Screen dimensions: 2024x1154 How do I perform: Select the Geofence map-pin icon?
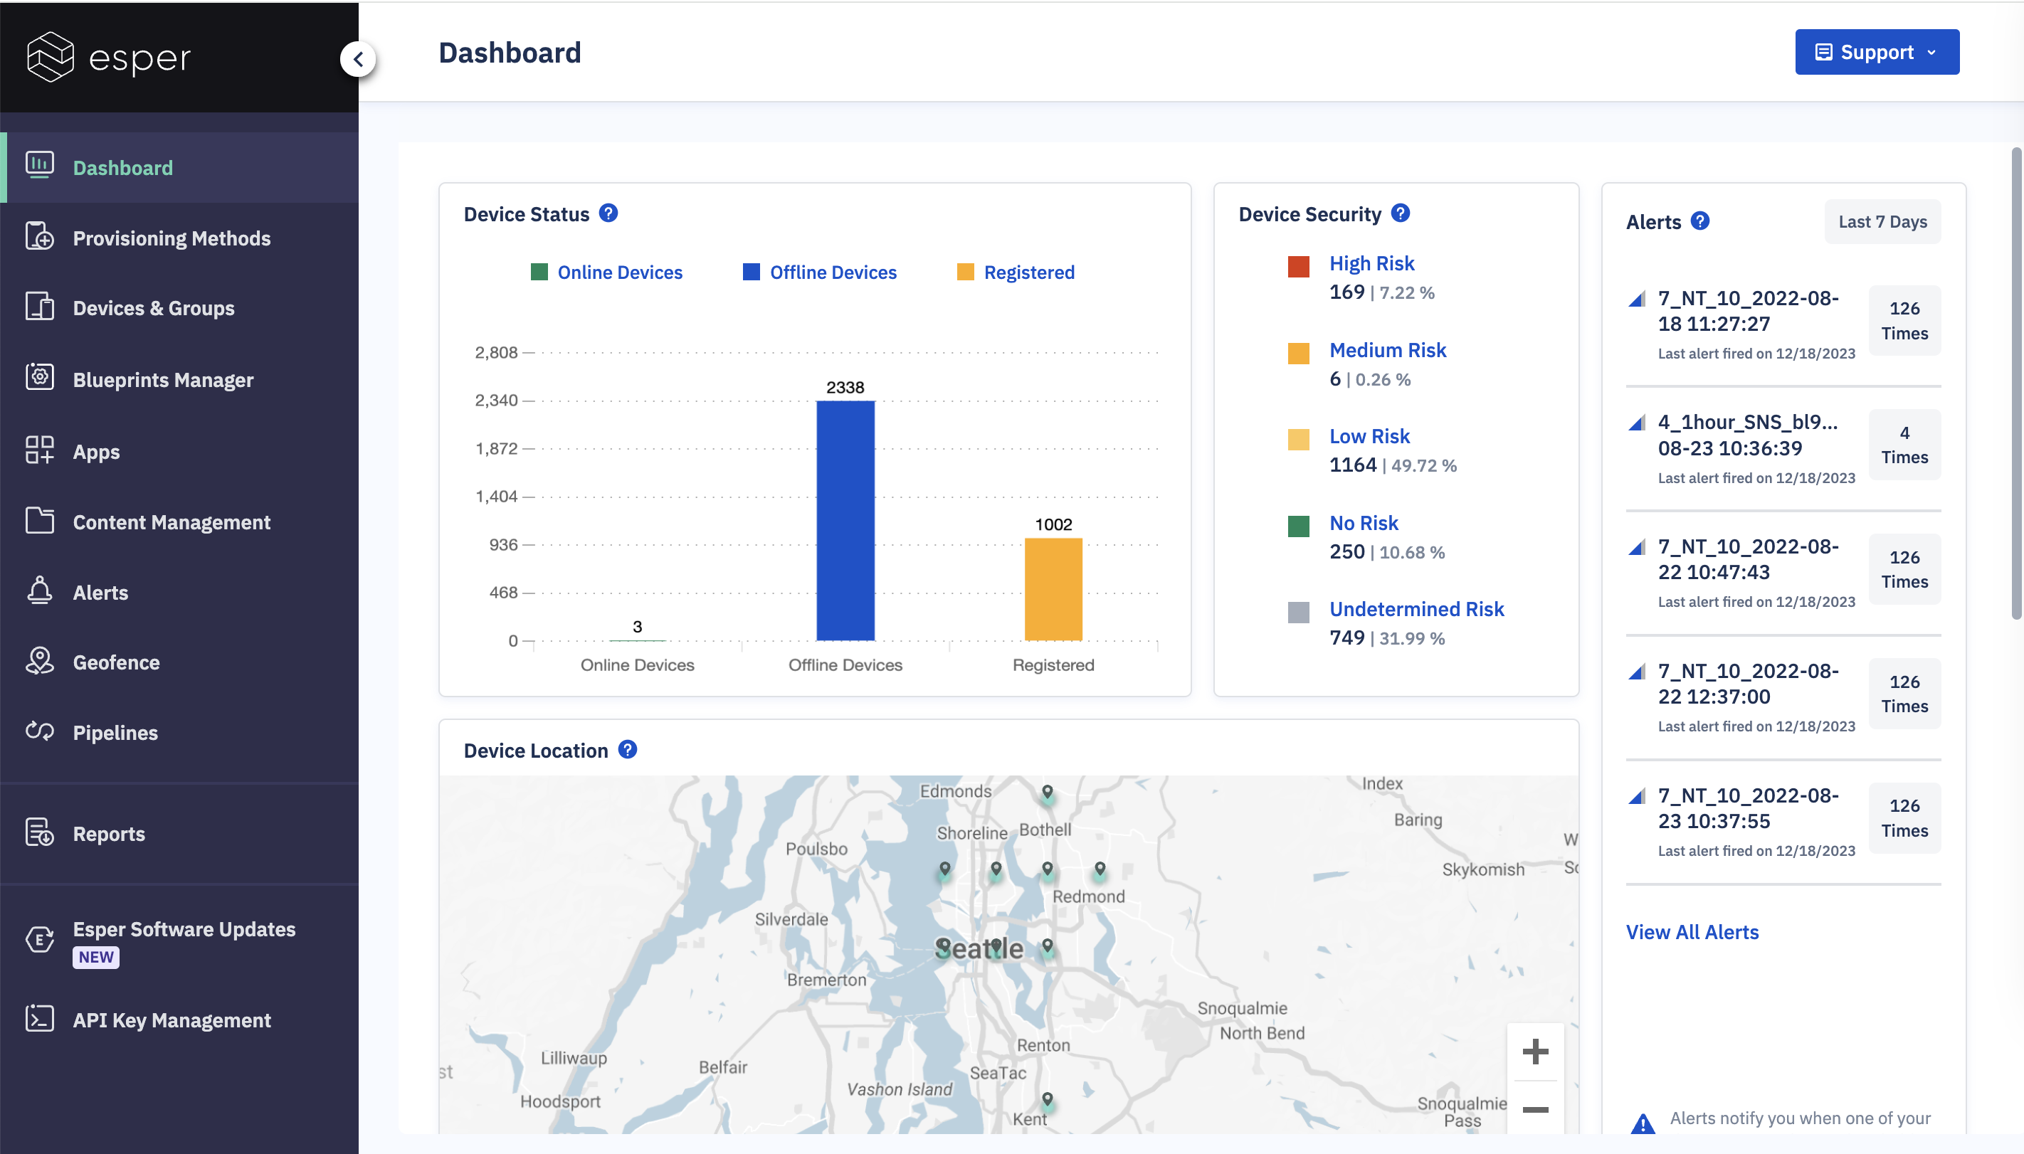[x=40, y=662]
